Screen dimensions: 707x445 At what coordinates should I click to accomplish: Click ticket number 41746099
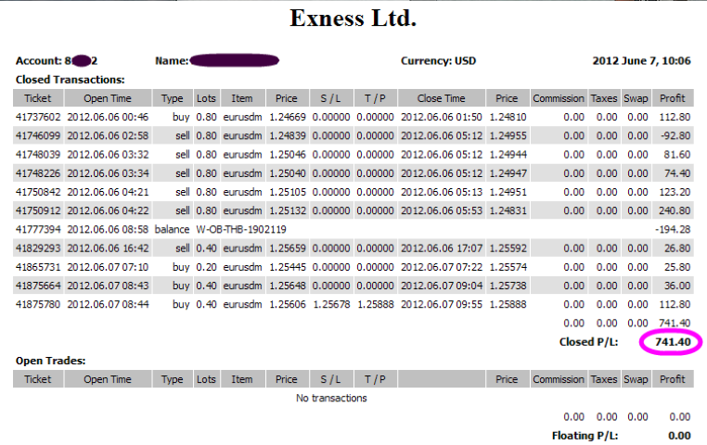[38, 136]
